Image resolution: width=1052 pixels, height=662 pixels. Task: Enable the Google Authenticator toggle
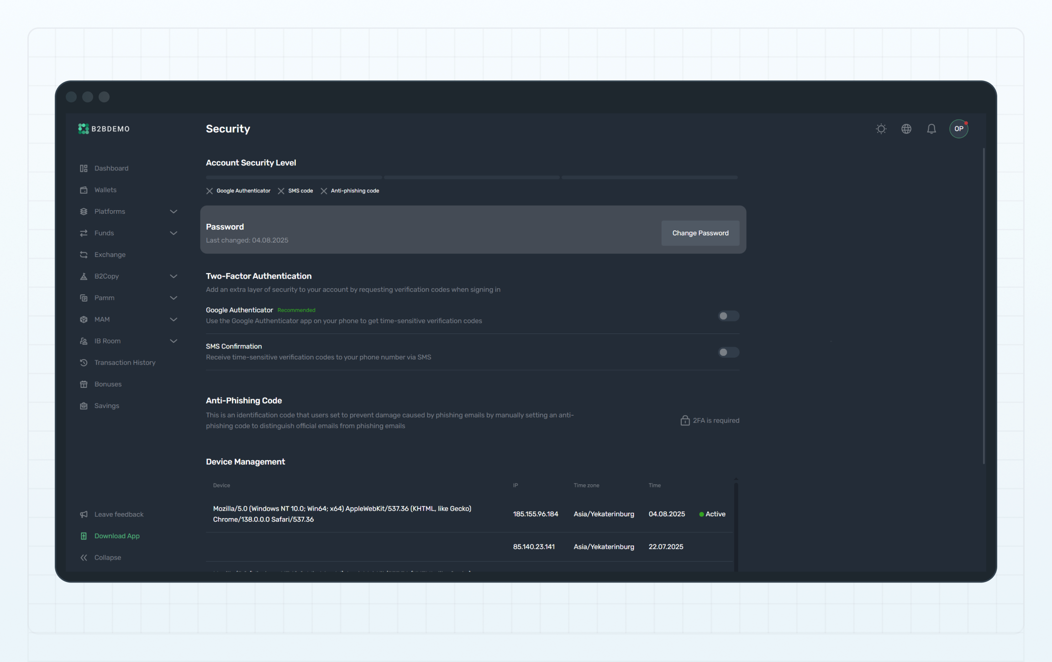click(728, 316)
